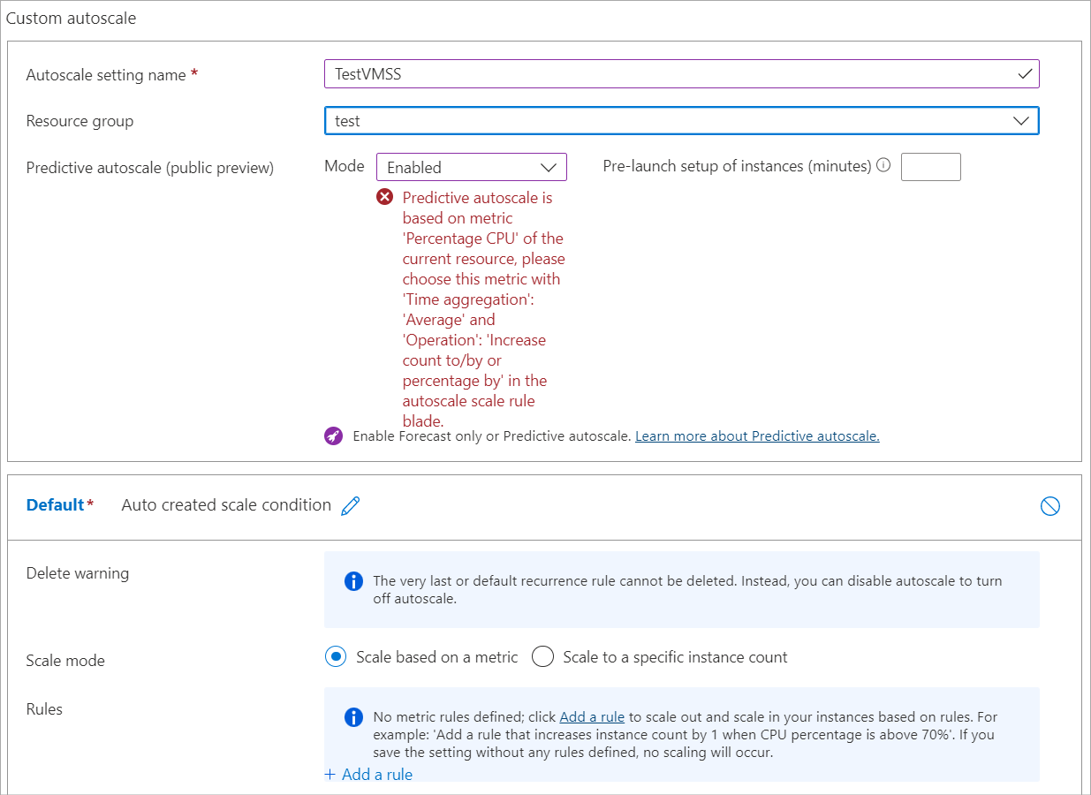Click Auto created scale condition title
The image size is (1091, 795).
(226, 505)
